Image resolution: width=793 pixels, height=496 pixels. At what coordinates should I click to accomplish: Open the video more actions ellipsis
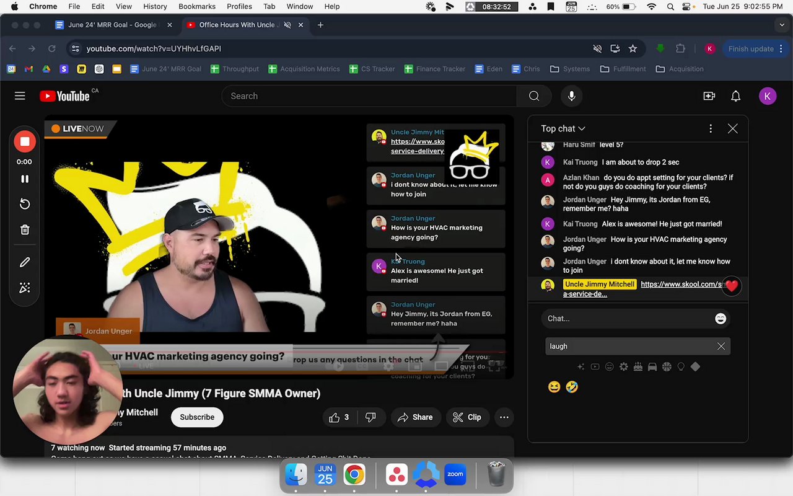pyautogui.click(x=504, y=417)
